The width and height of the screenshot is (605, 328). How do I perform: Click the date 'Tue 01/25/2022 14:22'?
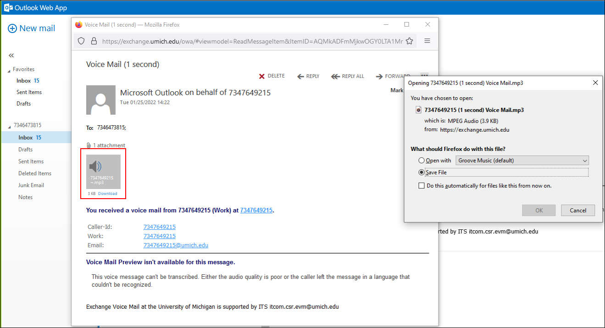(145, 102)
